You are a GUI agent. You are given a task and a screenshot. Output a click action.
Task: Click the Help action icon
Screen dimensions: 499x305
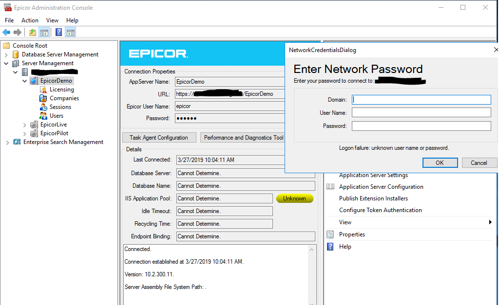click(330, 247)
